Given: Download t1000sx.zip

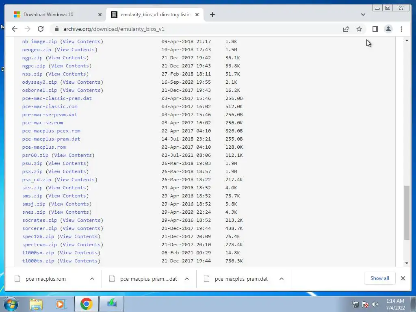Looking at the screenshot, I should coord(38,253).
